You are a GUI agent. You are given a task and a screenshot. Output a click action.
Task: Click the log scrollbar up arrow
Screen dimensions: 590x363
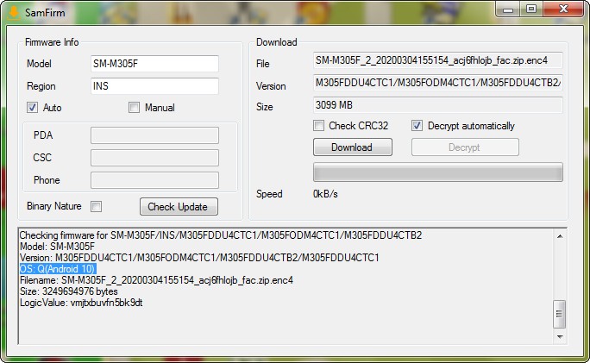click(560, 236)
